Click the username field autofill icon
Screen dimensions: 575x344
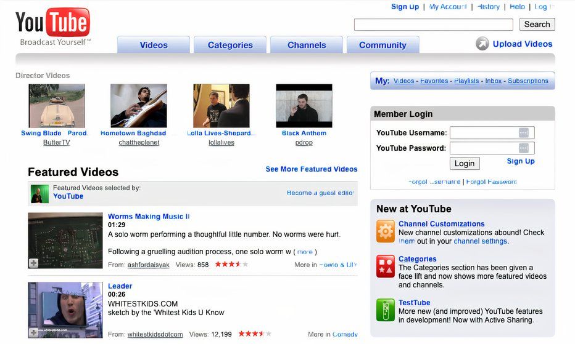(x=524, y=132)
